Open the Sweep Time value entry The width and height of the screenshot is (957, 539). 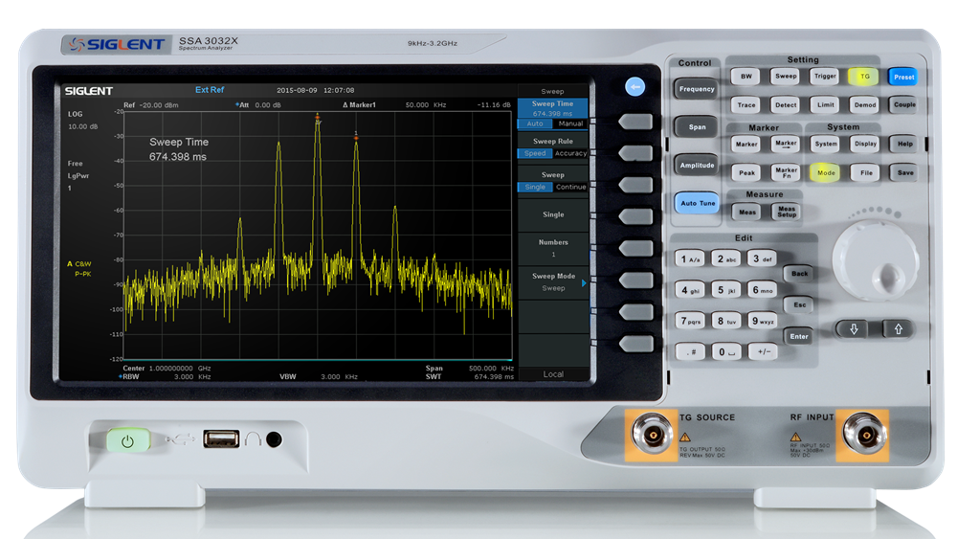pyautogui.click(x=553, y=108)
